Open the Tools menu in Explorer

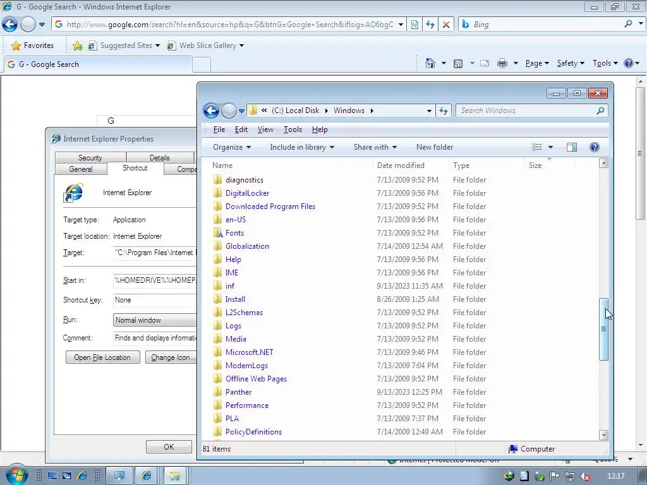[x=293, y=129]
